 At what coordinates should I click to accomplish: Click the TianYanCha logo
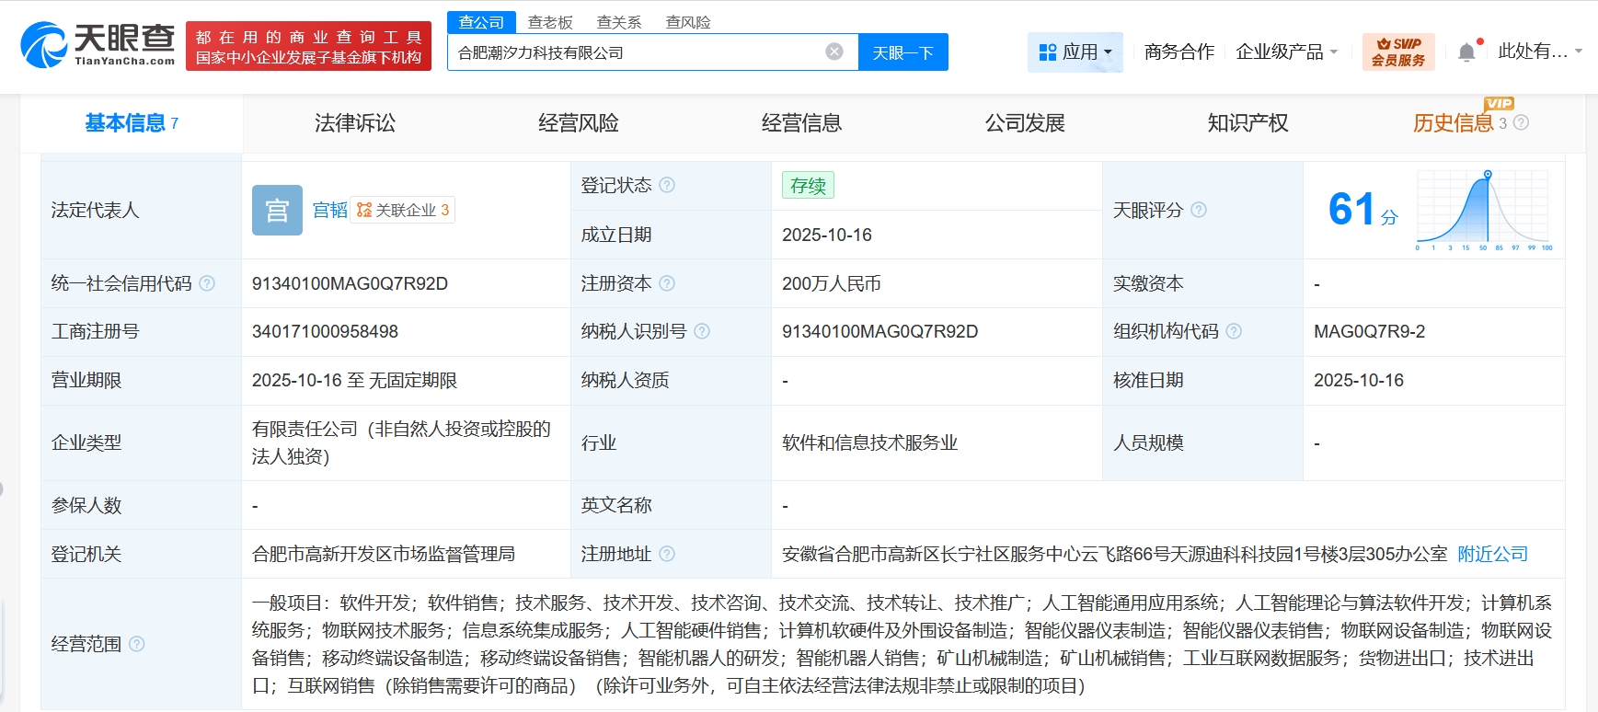(x=98, y=45)
